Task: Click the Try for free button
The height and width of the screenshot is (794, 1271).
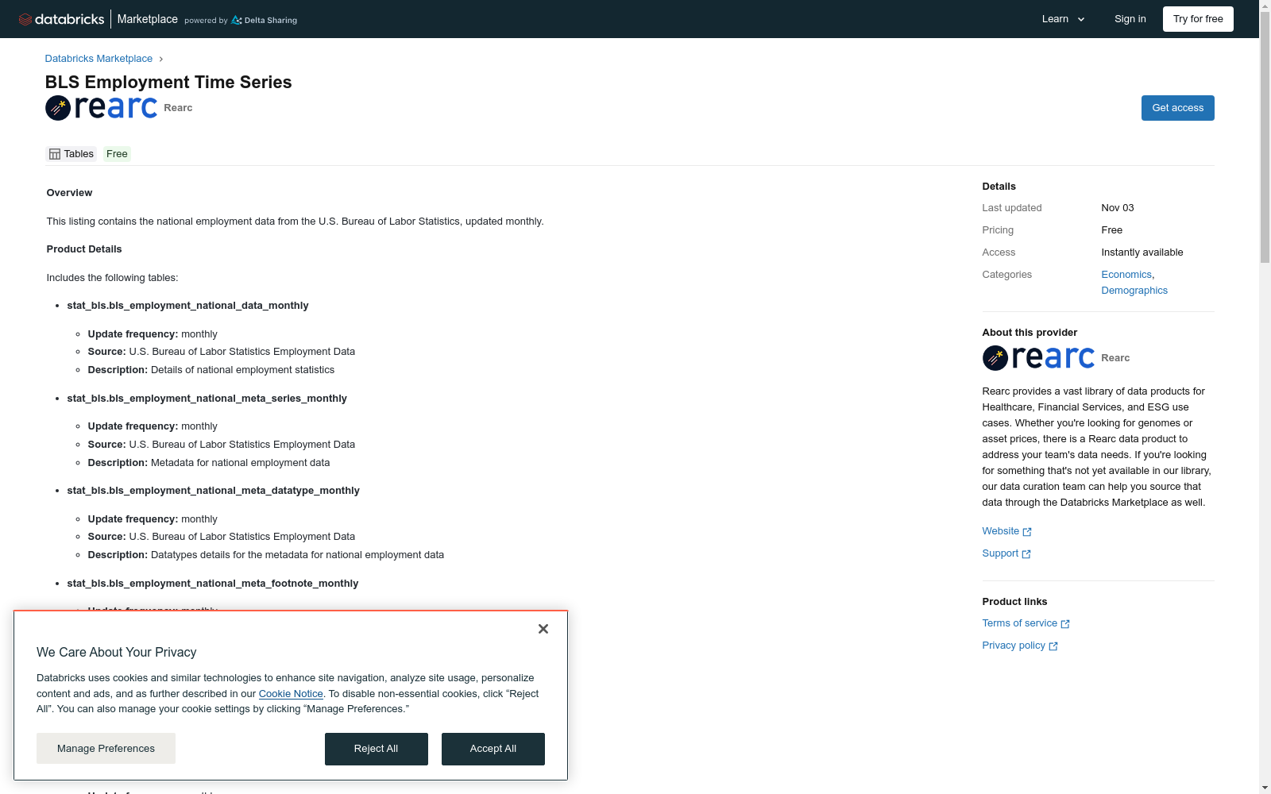Action: pos(1198,19)
